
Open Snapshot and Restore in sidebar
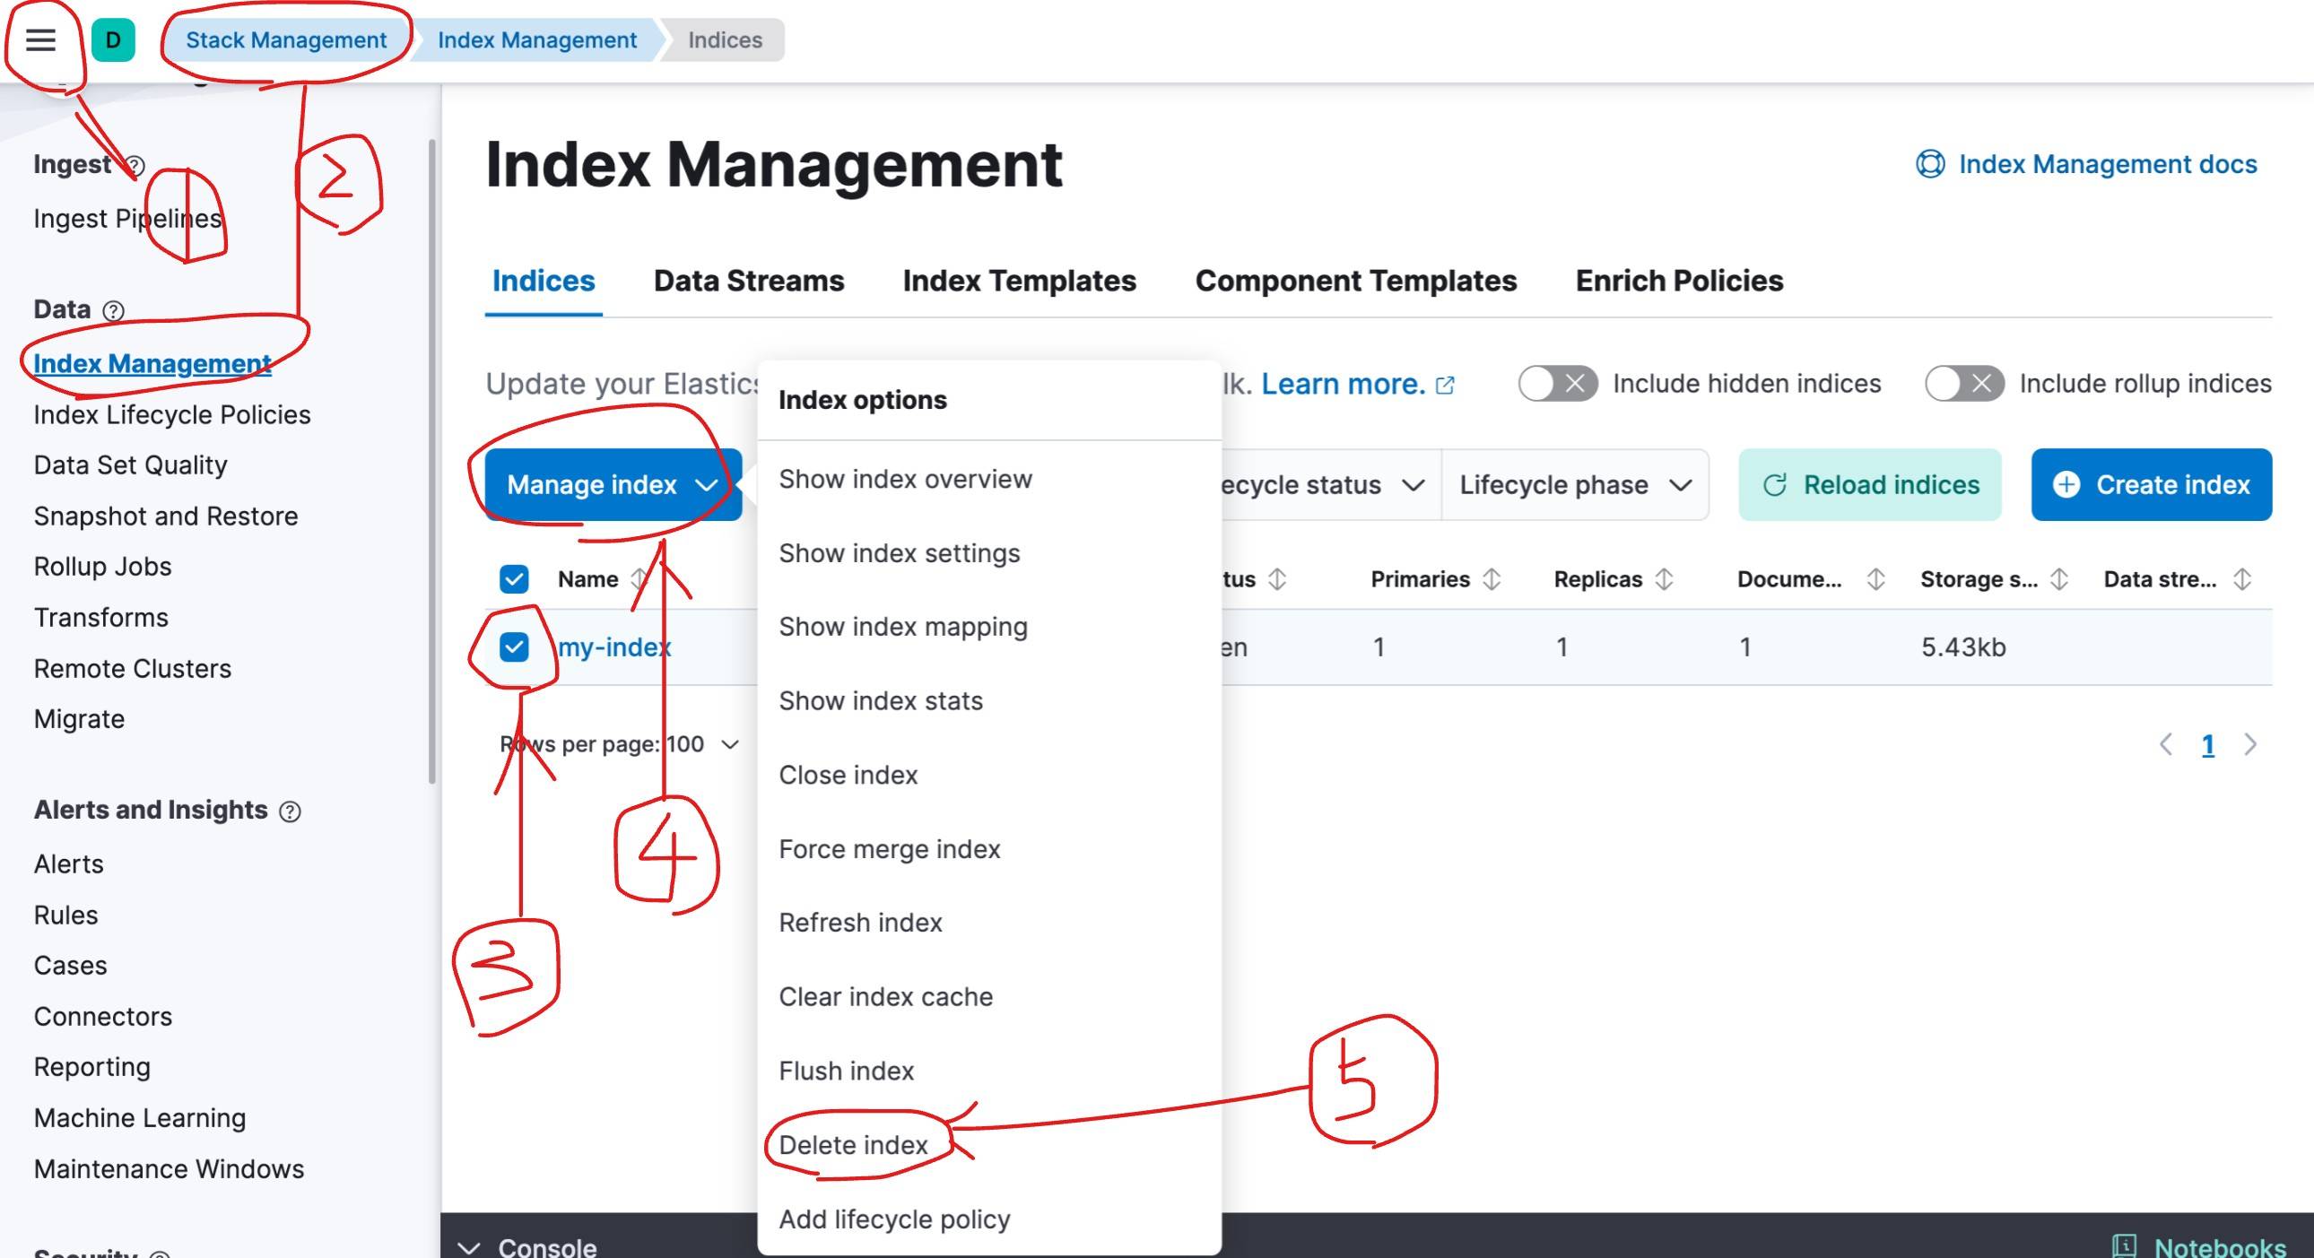[165, 516]
